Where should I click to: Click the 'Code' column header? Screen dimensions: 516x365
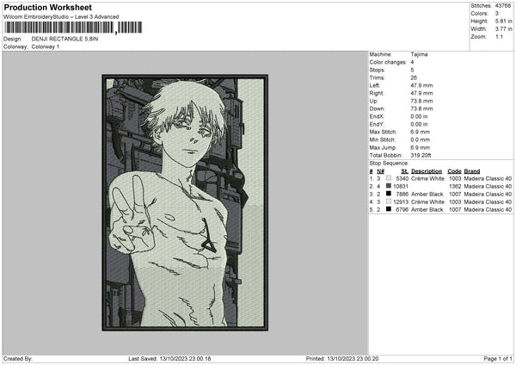click(x=454, y=171)
